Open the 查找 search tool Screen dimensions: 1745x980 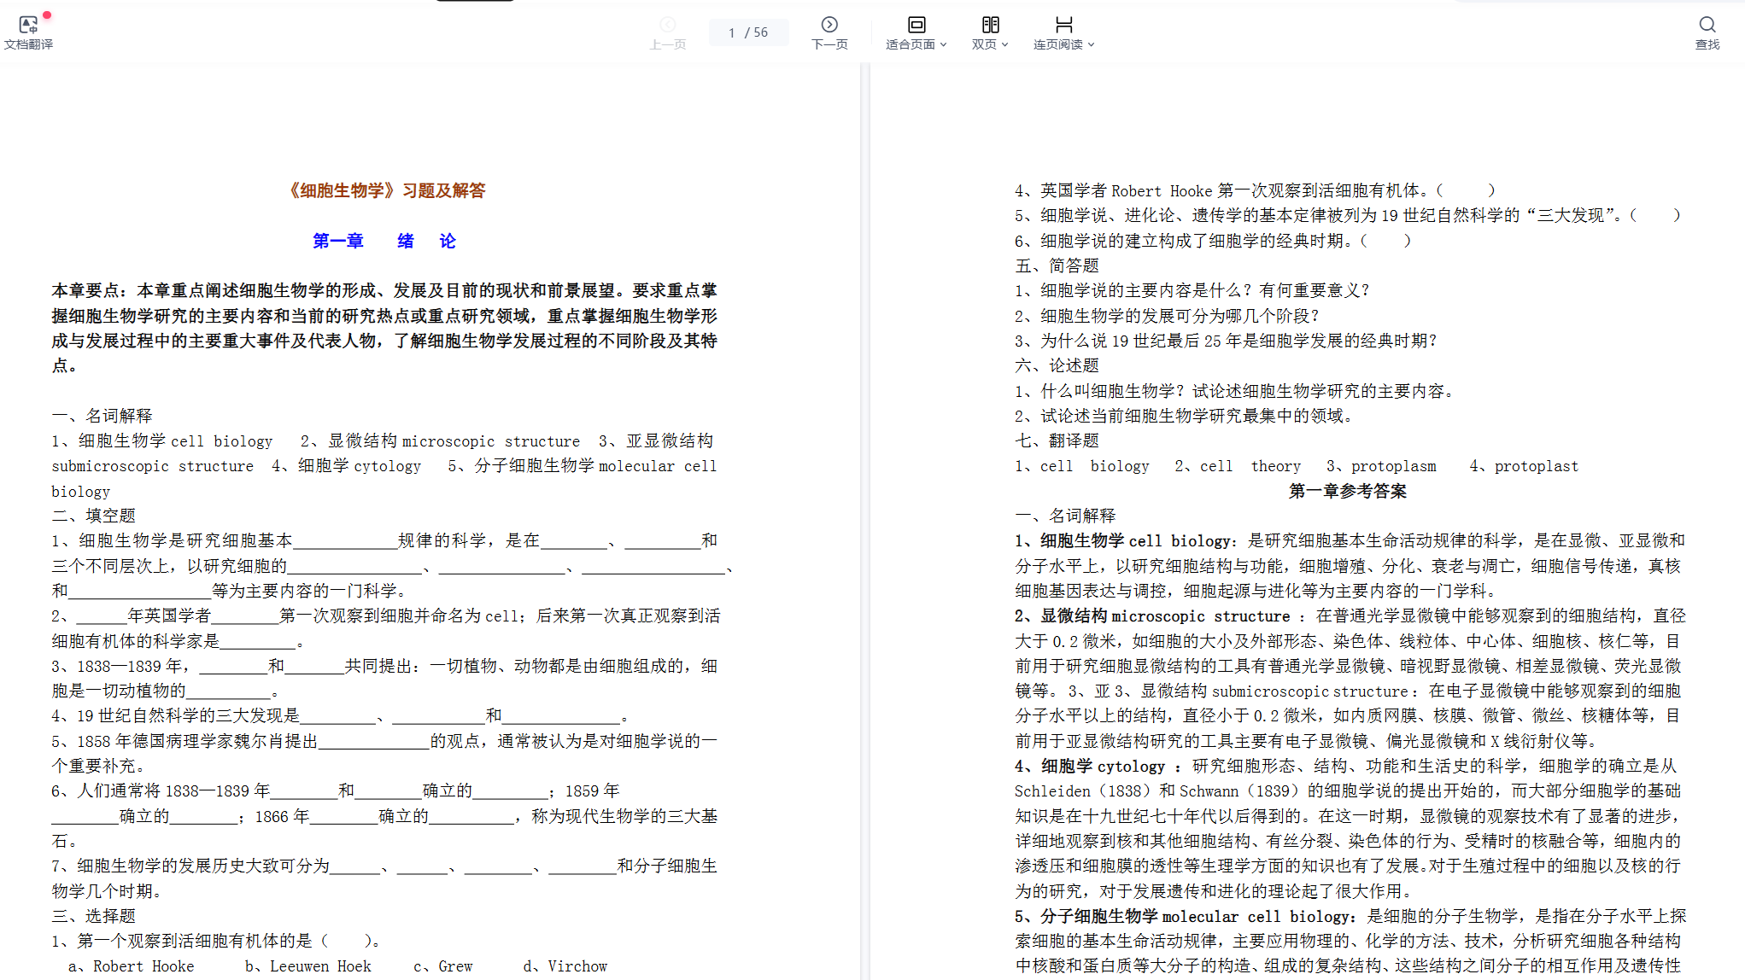pos(1707,25)
